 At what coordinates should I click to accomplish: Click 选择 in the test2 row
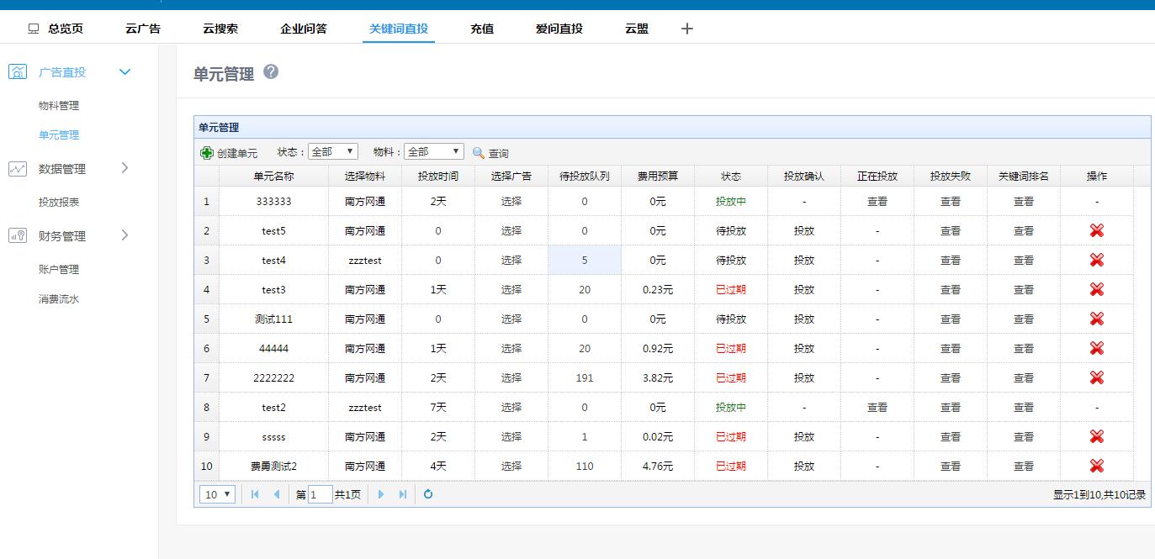511,408
